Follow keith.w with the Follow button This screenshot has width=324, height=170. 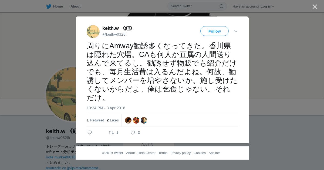click(x=214, y=31)
